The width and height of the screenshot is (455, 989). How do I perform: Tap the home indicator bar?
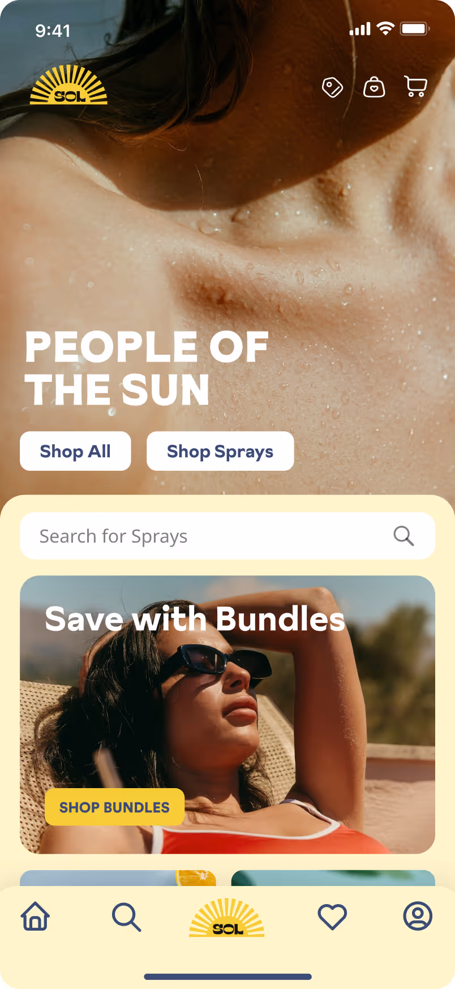click(x=227, y=977)
